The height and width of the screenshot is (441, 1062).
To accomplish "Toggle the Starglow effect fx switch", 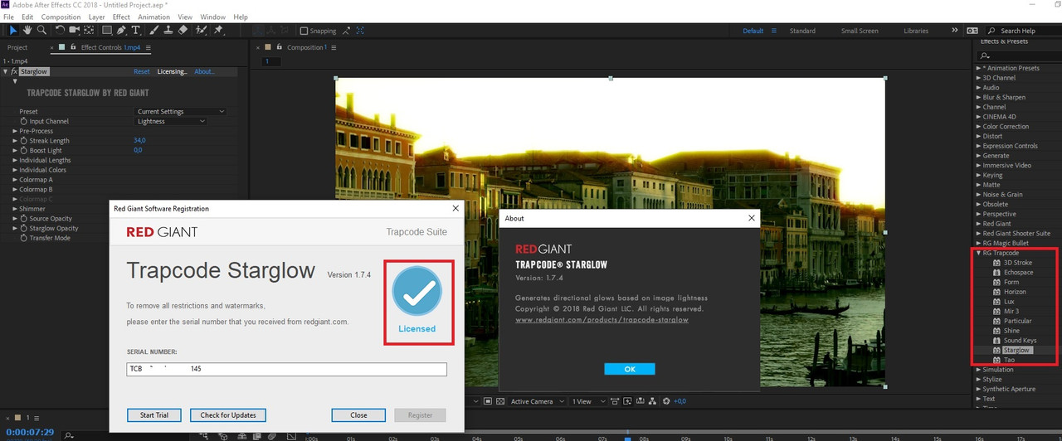I will [x=14, y=72].
